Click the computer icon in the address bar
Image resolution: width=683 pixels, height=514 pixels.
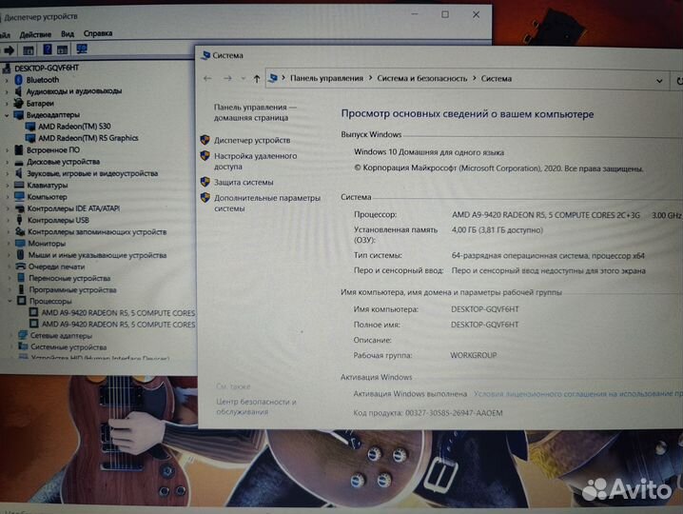(x=273, y=78)
